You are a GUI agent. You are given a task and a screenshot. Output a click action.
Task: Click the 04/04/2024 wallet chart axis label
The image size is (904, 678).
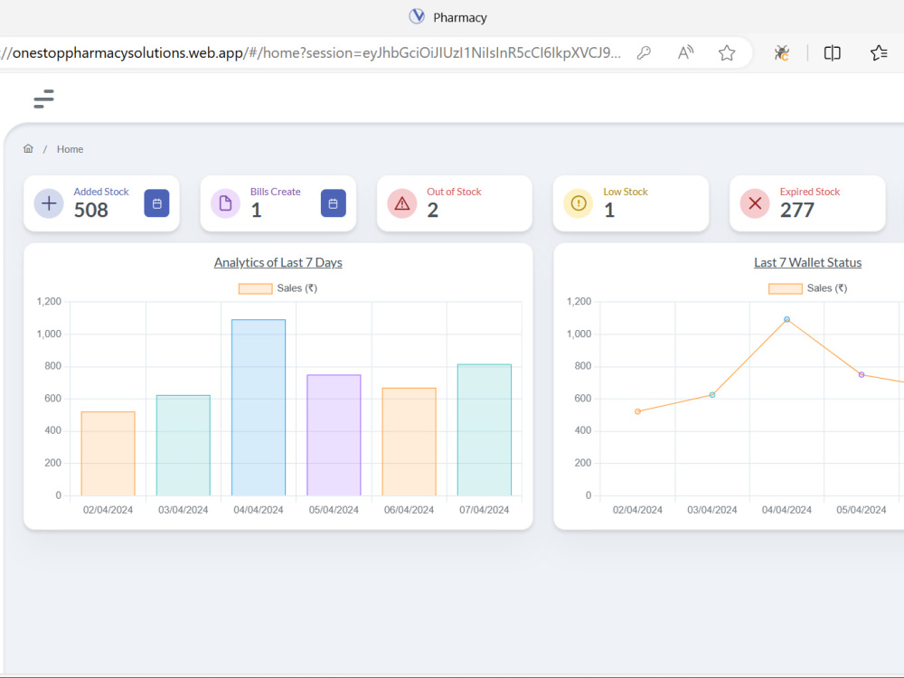point(787,510)
